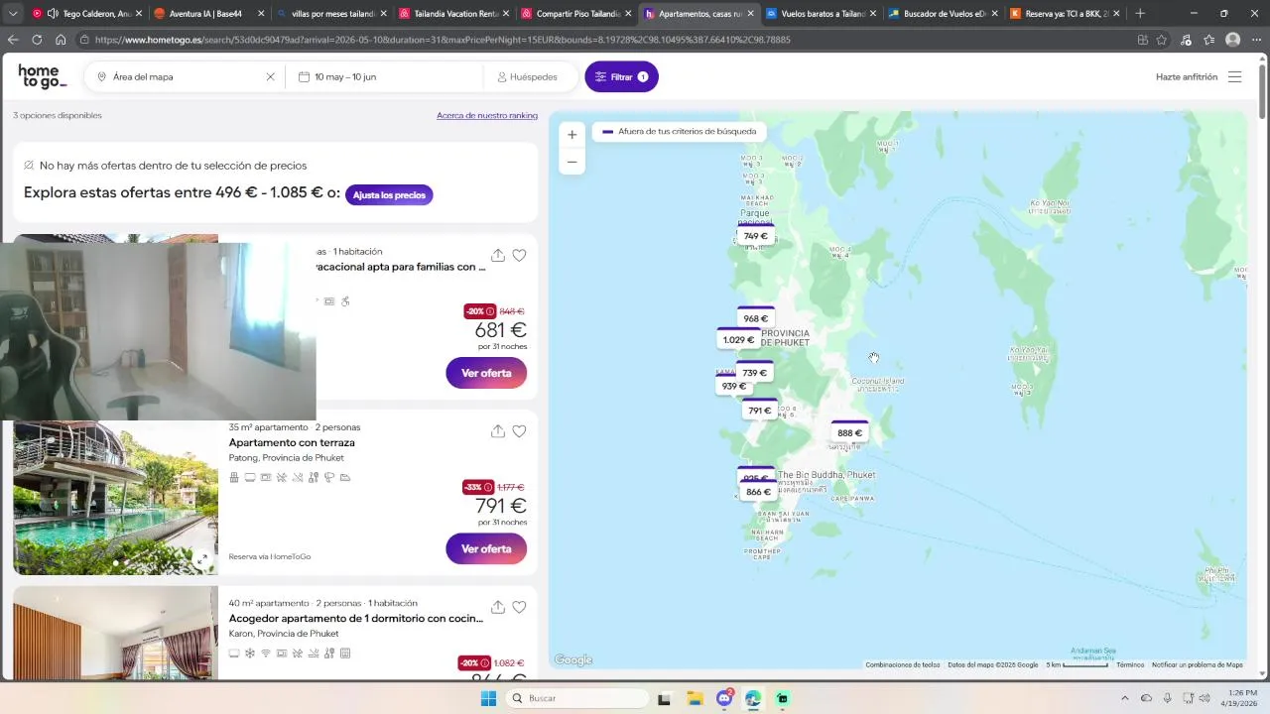The height and width of the screenshot is (714, 1270).
Task: Click the Apartamento con terraza pool photo
Action: pos(115,498)
